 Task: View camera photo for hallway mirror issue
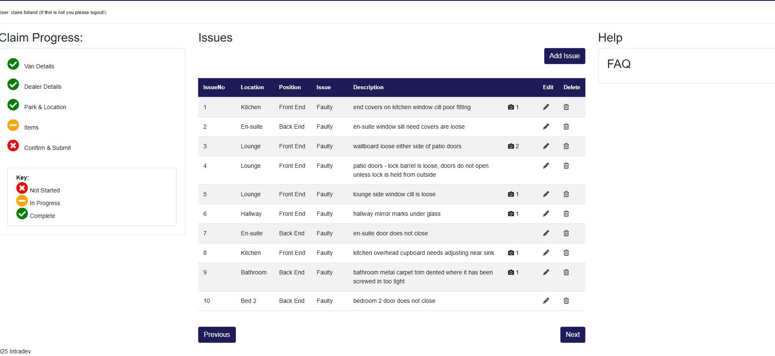(x=513, y=214)
